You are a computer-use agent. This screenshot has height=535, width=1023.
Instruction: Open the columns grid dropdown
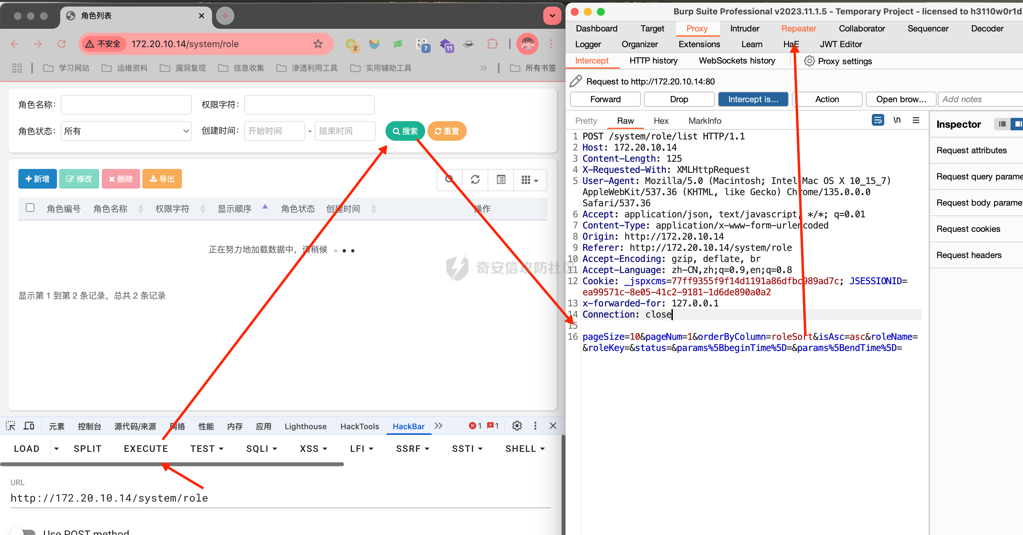[x=529, y=179]
